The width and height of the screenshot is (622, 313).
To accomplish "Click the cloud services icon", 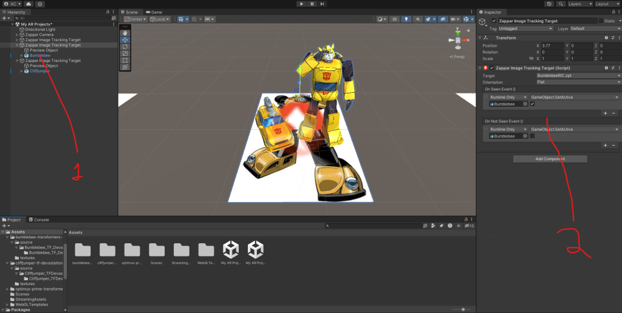I will [28, 4].
